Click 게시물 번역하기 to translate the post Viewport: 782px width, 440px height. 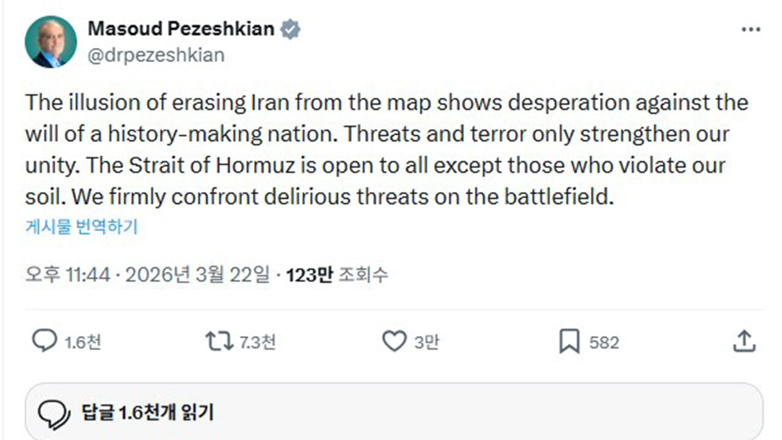[81, 227]
